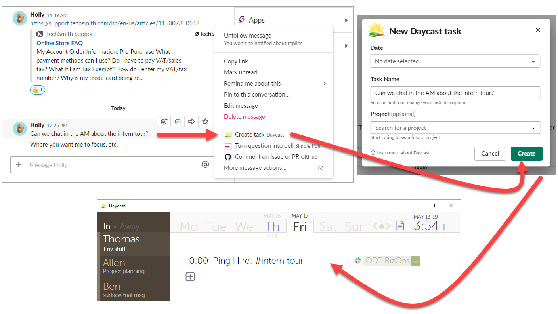Expand the Search for a project dropdown
The image size is (558, 314).
coord(455,128)
